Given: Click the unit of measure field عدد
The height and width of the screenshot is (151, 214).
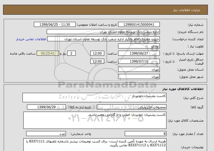Looking at the screenshot, I should click(x=46, y=134).
